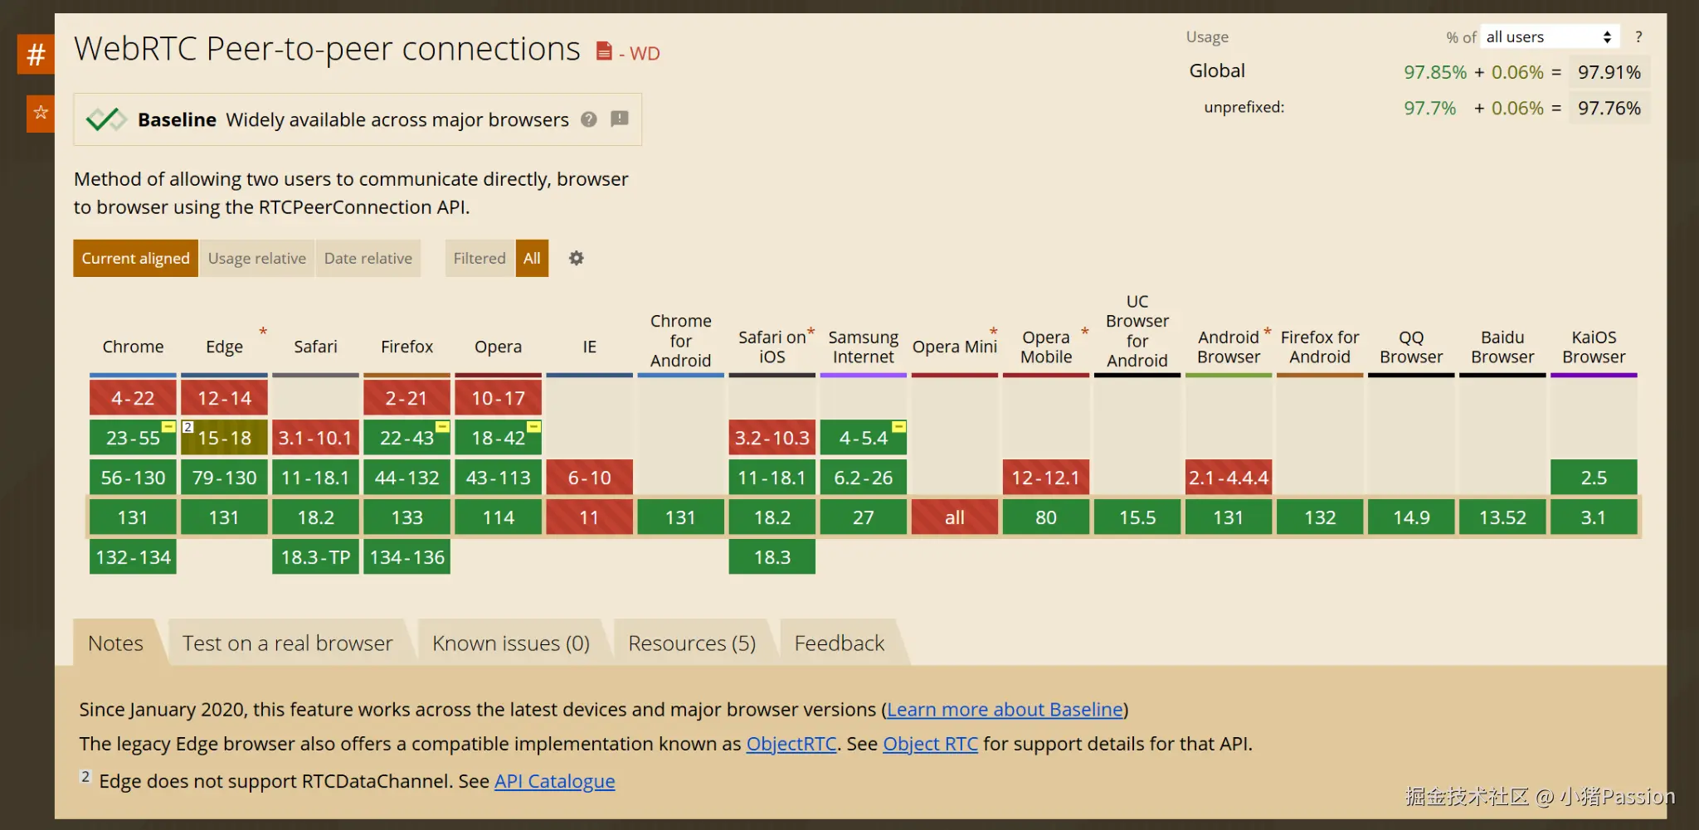Open the ObjectRTC link
Image resolution: width=1699 pixels, height=830 pixels.
(x=791, y=744)
